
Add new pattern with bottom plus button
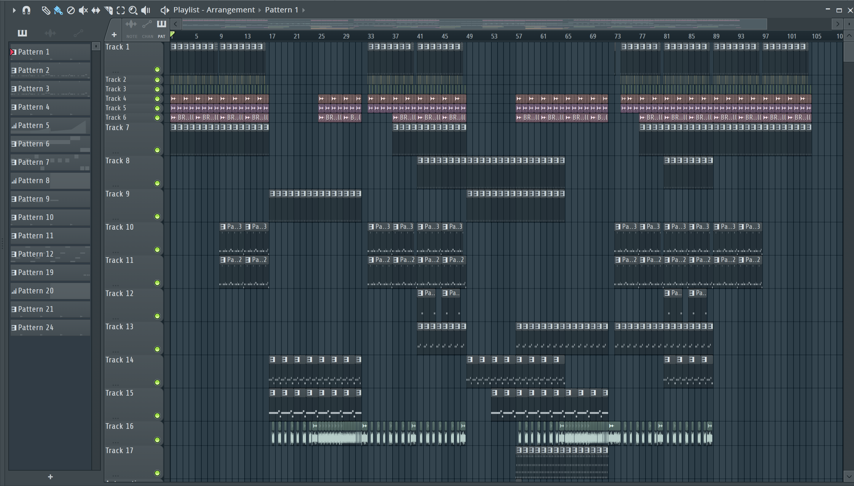50,477
